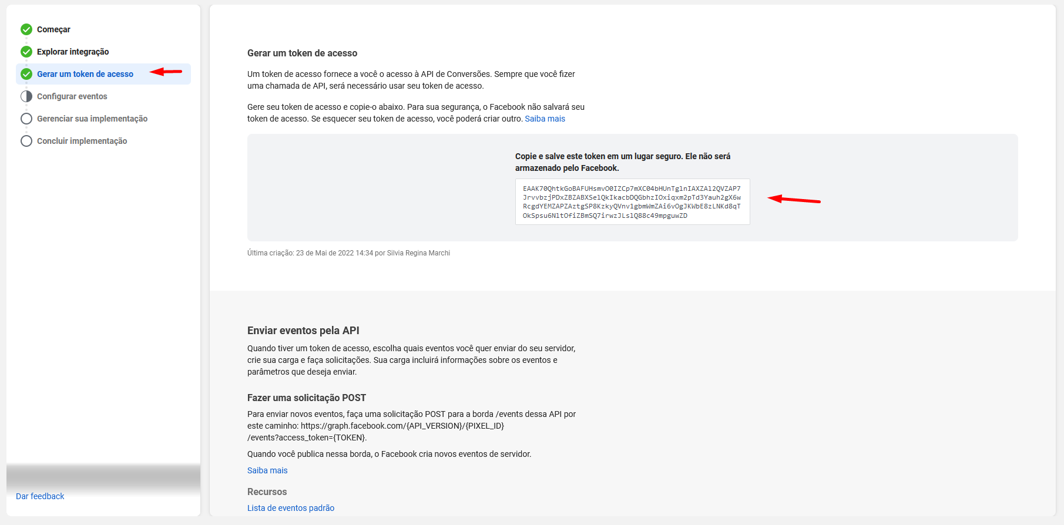Click green checkmark icon beside Começar
The image size is (1064, 525).
click(x=26, y=29)
